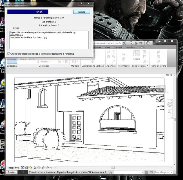The width and height of the screenshot is (183, 180).
Task: Click the horizontal scrollbar thumb
Action: 113,168
